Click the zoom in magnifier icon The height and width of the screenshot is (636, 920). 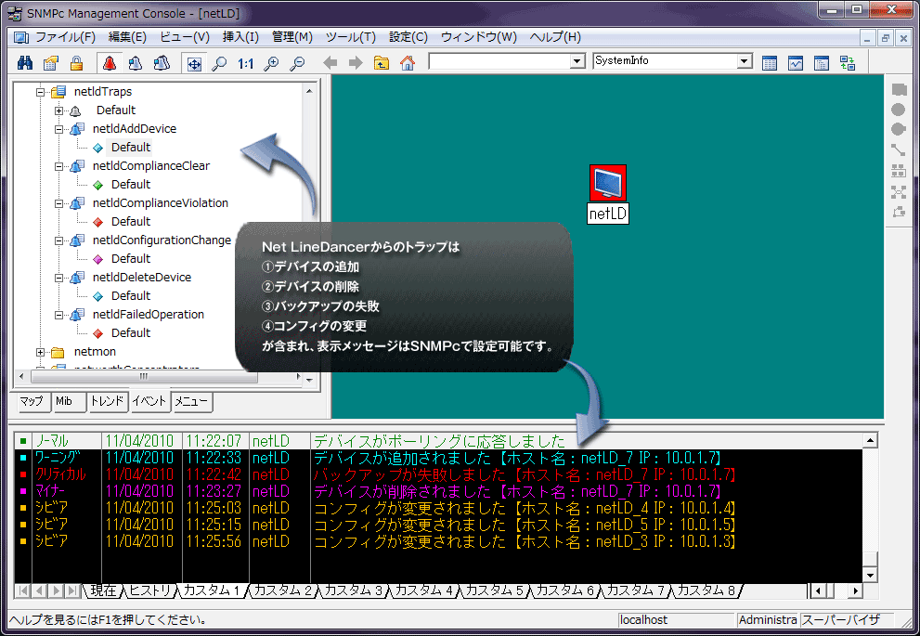click(271, 63)
